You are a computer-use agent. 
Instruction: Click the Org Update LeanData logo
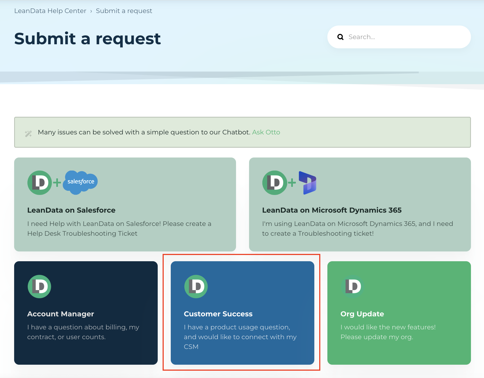click(353, 286)
